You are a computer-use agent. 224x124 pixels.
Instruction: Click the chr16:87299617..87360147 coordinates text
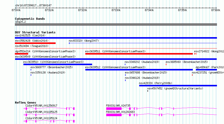click(33, 6)
